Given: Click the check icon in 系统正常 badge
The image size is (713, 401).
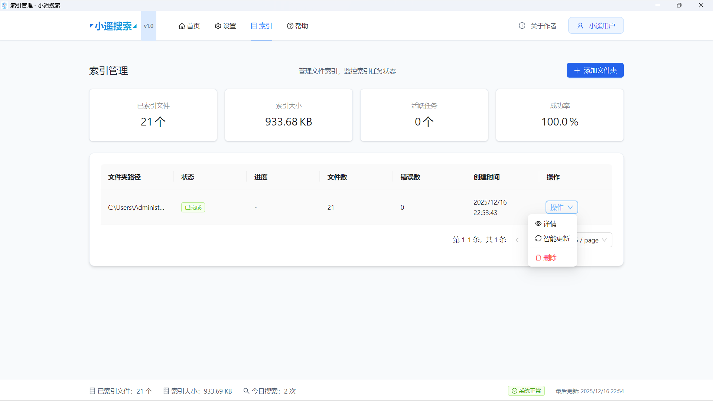Looking at the screenshot, I should click(514, 391).
